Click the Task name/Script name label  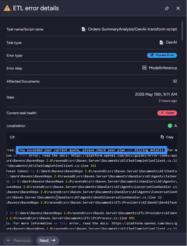point(25,29)
